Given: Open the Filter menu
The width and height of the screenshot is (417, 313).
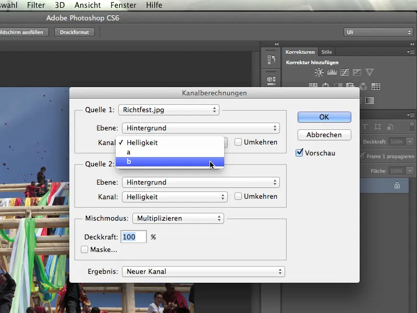Looking at the screenshot, I should [x=36, y=5].
